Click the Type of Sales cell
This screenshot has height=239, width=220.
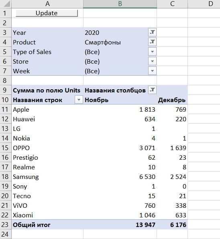click(x=47, y=52)
